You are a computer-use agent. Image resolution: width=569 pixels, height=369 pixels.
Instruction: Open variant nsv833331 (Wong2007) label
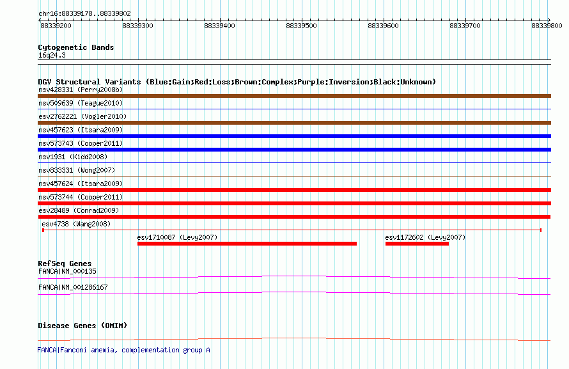coord(77,170)
